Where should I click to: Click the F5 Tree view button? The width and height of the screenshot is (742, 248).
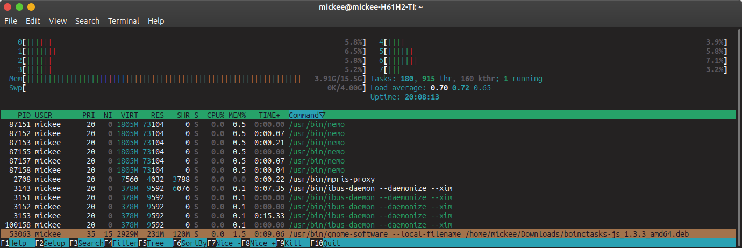coord(151,243)
